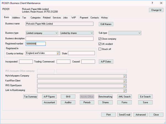
Task: Open the Sub type dropdown
Action: (125, 33)
